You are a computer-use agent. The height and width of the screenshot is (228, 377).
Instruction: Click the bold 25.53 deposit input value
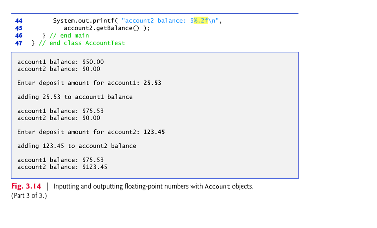pos(152,83)
